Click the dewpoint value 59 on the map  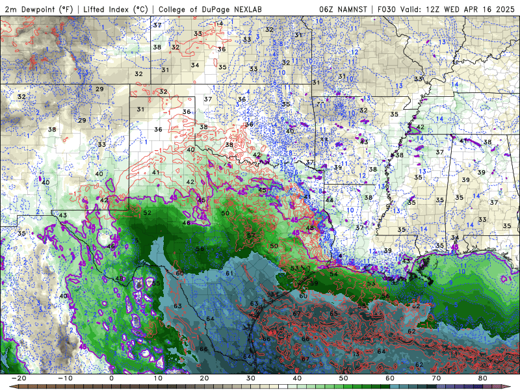(314, 283)
